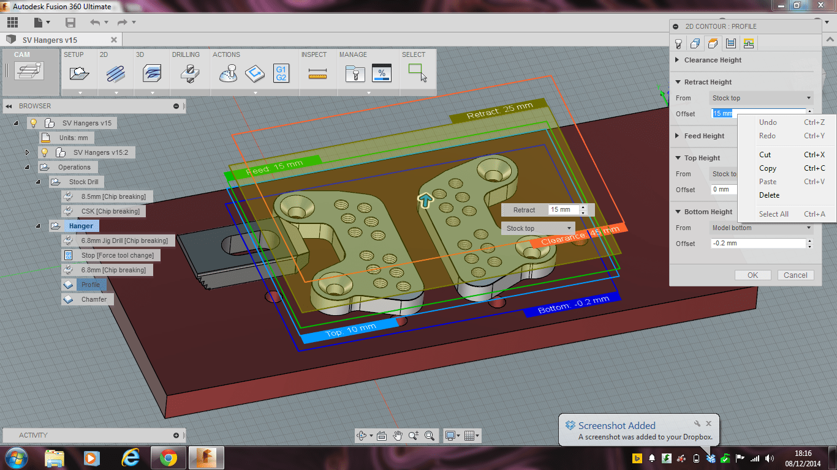Click the Post Process G1 G2 icon

point(281,73)
